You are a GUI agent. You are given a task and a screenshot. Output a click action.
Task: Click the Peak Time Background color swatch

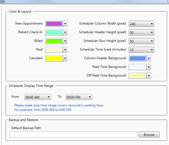[137, 67]
